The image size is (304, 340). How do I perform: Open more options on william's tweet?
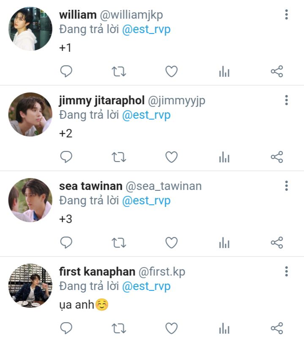(287, 15)
